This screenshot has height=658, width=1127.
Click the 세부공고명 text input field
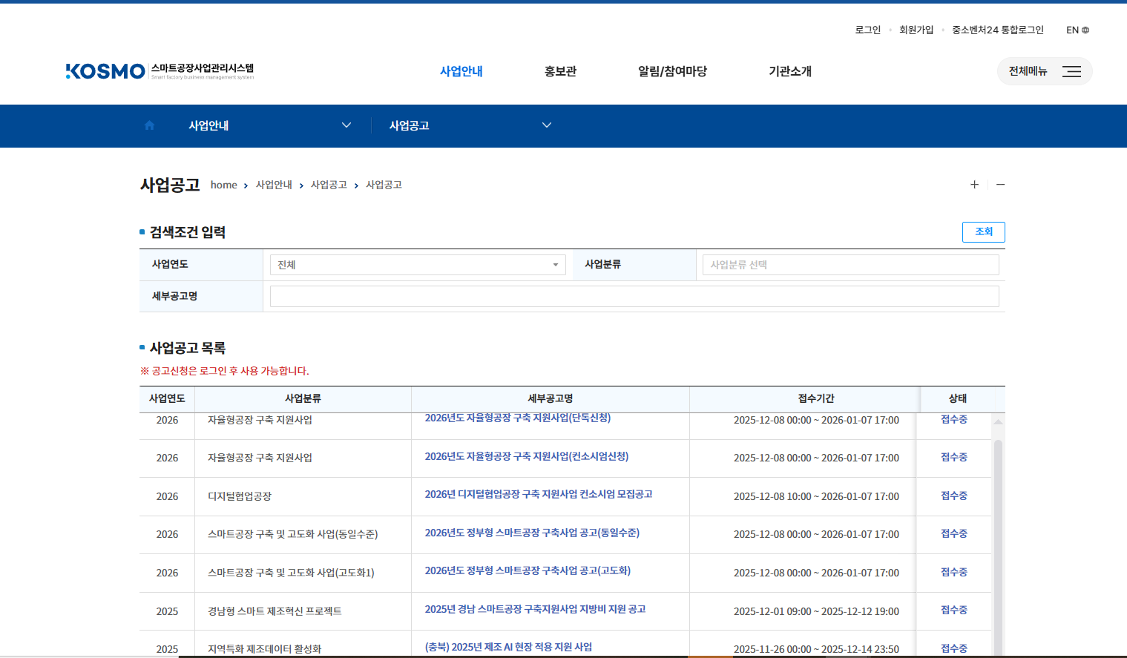634,297
